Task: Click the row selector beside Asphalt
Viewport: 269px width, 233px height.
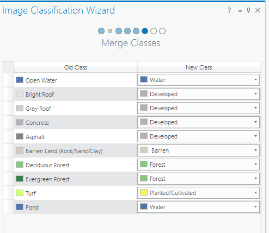Action: (9, 136)
